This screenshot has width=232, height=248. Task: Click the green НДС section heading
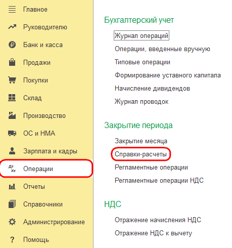(x=113, y=204)
